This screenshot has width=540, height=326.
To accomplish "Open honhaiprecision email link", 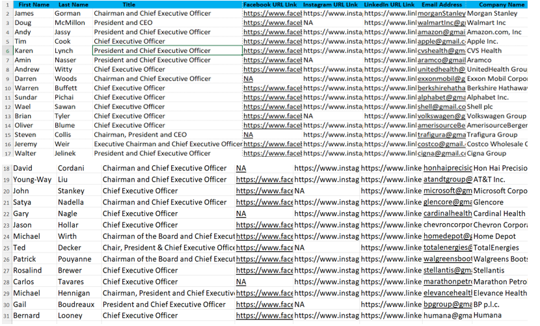I will (x=448, y=168).
